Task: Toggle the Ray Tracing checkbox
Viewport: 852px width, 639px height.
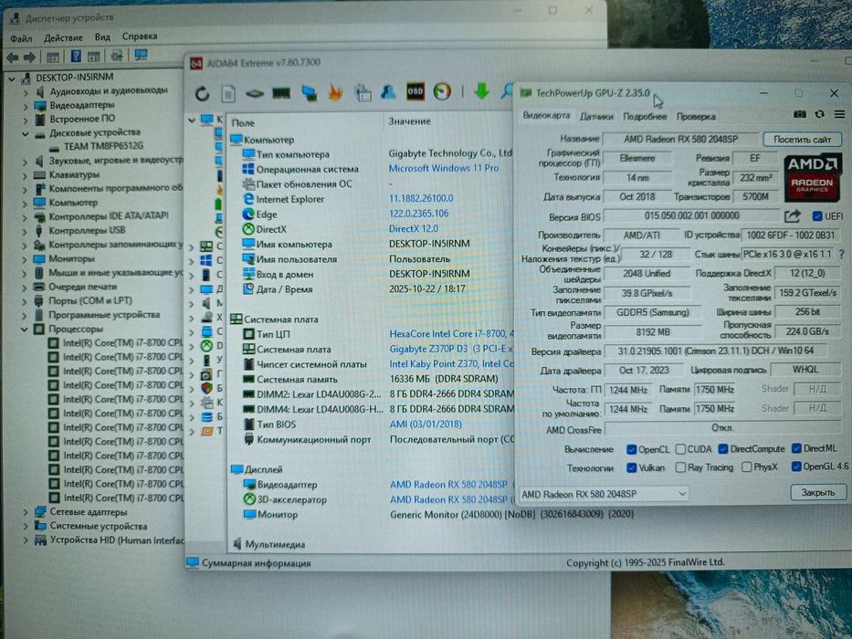Action: click(x=680, y=467)
